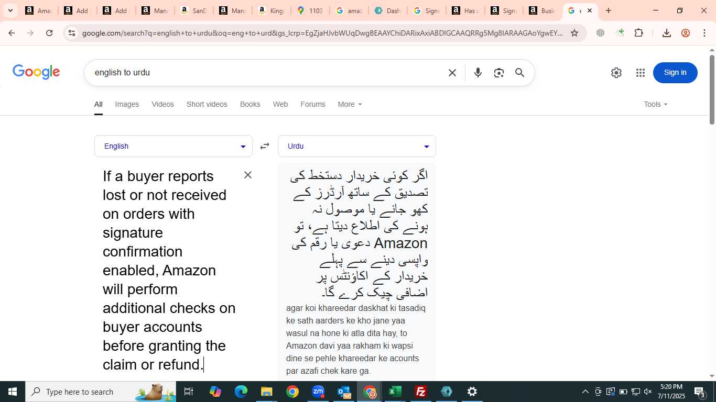Switch to the Dash browser tab
This screenshot has width=716, height=402.
coord(387,10)
